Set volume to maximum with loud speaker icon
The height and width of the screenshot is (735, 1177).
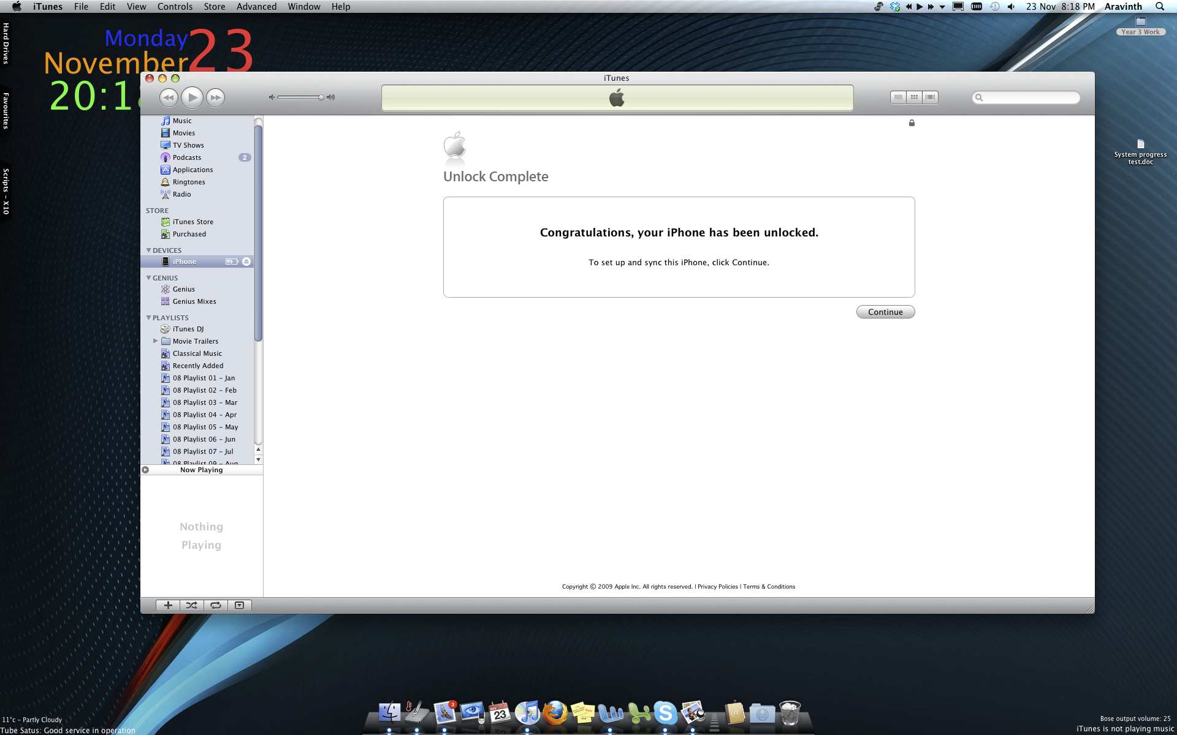tap(331, 97)
